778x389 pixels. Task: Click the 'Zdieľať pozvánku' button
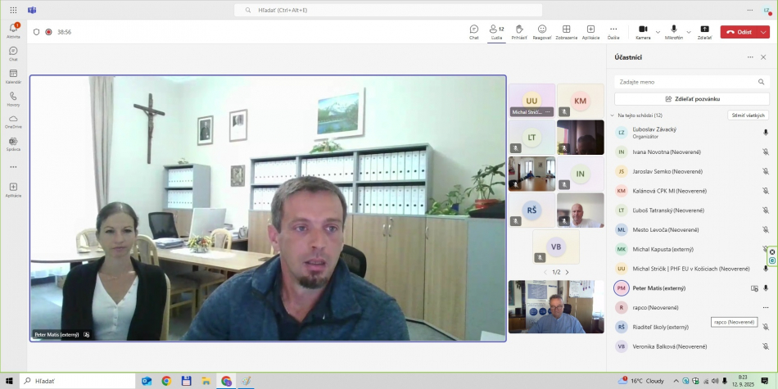pyautogui.click(x=692, y=98)
